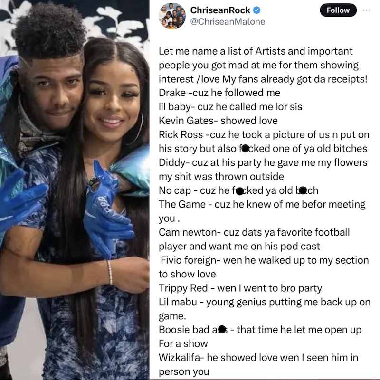Image resolution: width=380 pixels, height=380 pixels.
Task: Open the @ChriseanMalone handle link
Action: pos(228,21)
